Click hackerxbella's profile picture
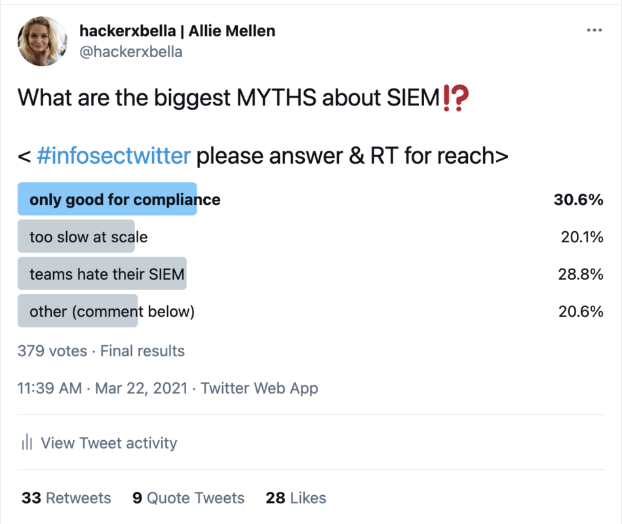The height and width of the screenshot is (524, 622). (42, 41)
